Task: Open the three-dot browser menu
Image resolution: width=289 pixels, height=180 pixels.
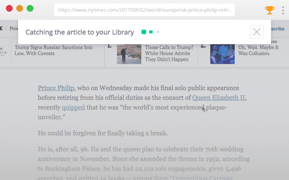Action: coord(283,10)
